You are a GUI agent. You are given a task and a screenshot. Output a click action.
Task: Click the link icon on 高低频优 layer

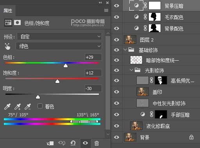point(152,80)
